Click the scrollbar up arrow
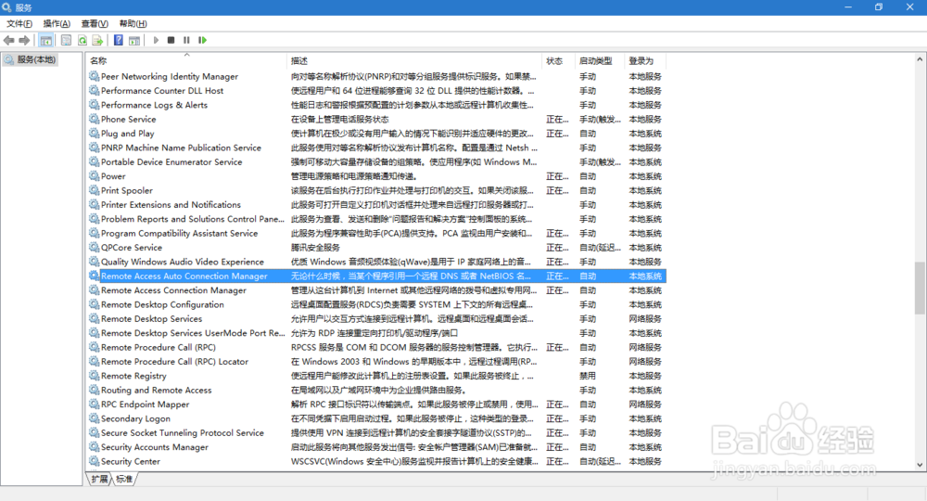 (x=920, y=59)
